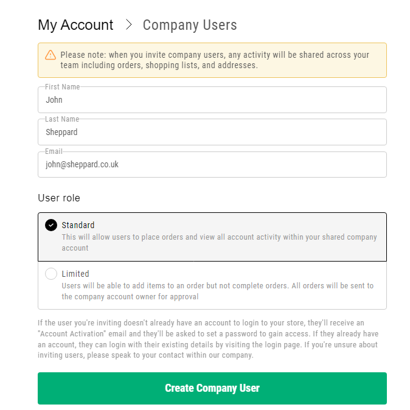Select the Limited user role radio button

pos(51,274)
